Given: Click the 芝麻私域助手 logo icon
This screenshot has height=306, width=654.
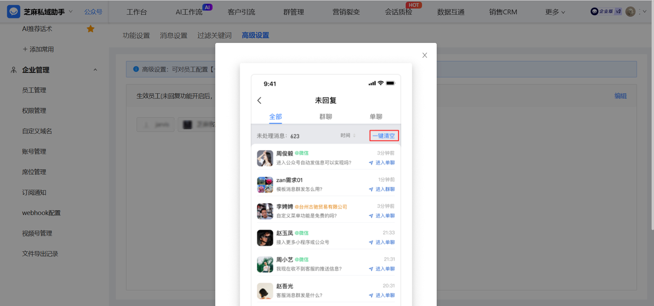Looking at the screenshot, I should (14, 12).
